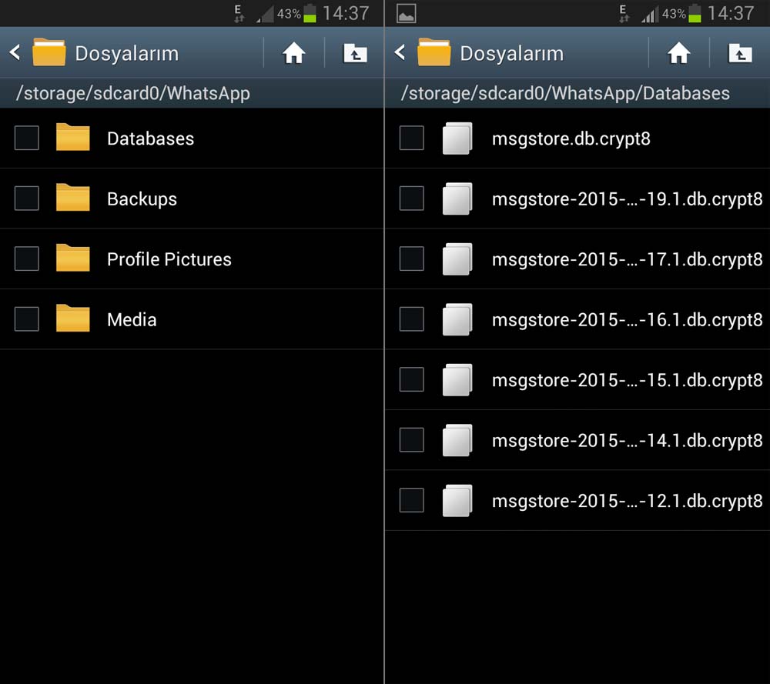Select the msgstore -12.1.db.crypt8 file
Screen dimensions: 770x684
[627, 501]
